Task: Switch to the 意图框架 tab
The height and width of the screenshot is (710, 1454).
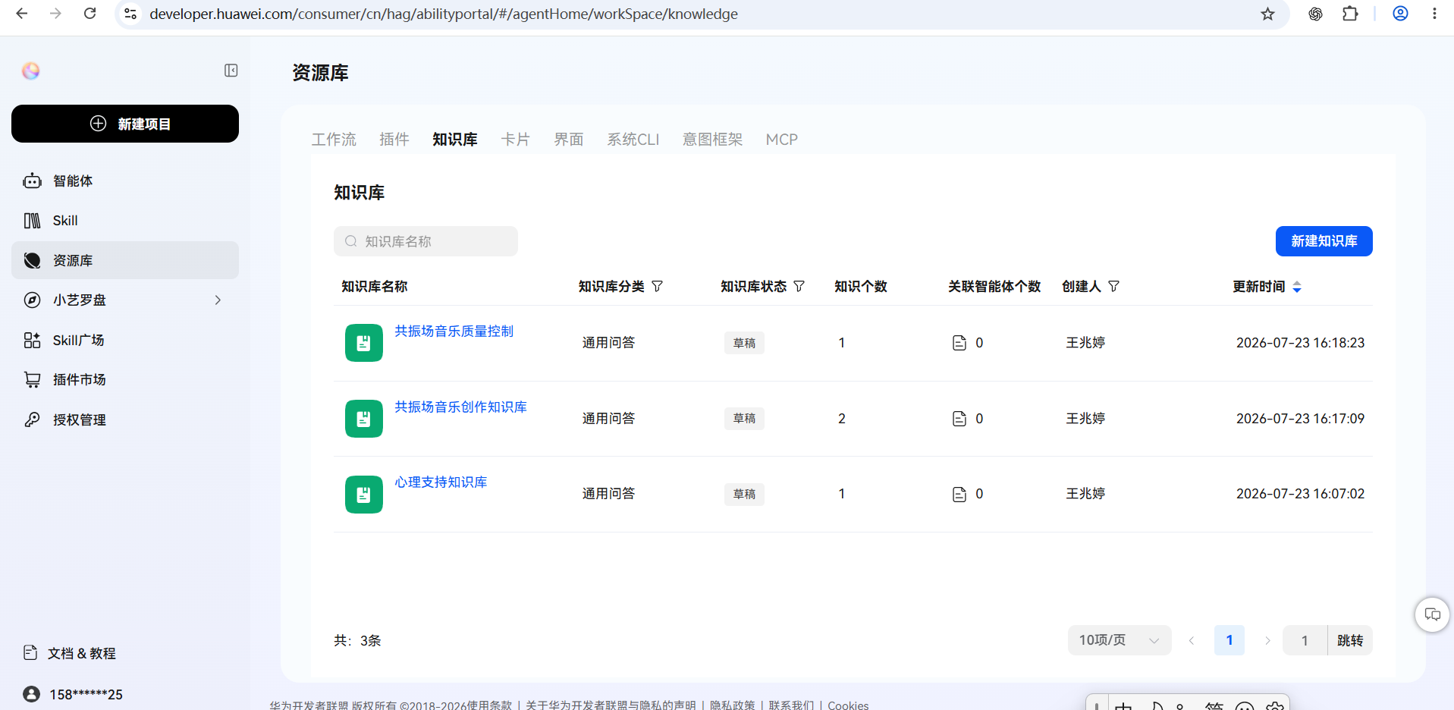Action: 713,140
